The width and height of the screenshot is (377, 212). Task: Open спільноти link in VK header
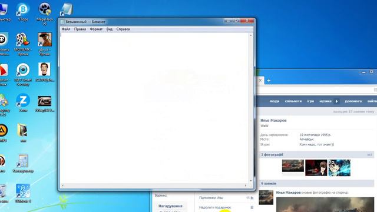[x=293, y=101]
